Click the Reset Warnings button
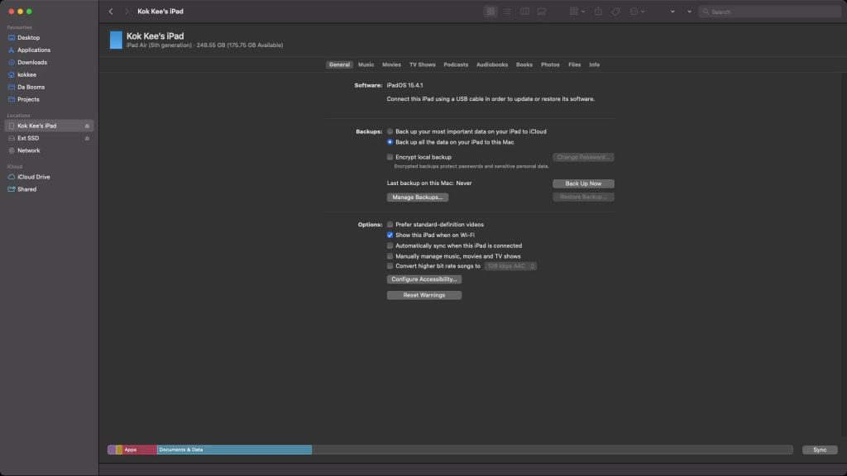This screenshot has height=476, width=847. click(424, 295)
